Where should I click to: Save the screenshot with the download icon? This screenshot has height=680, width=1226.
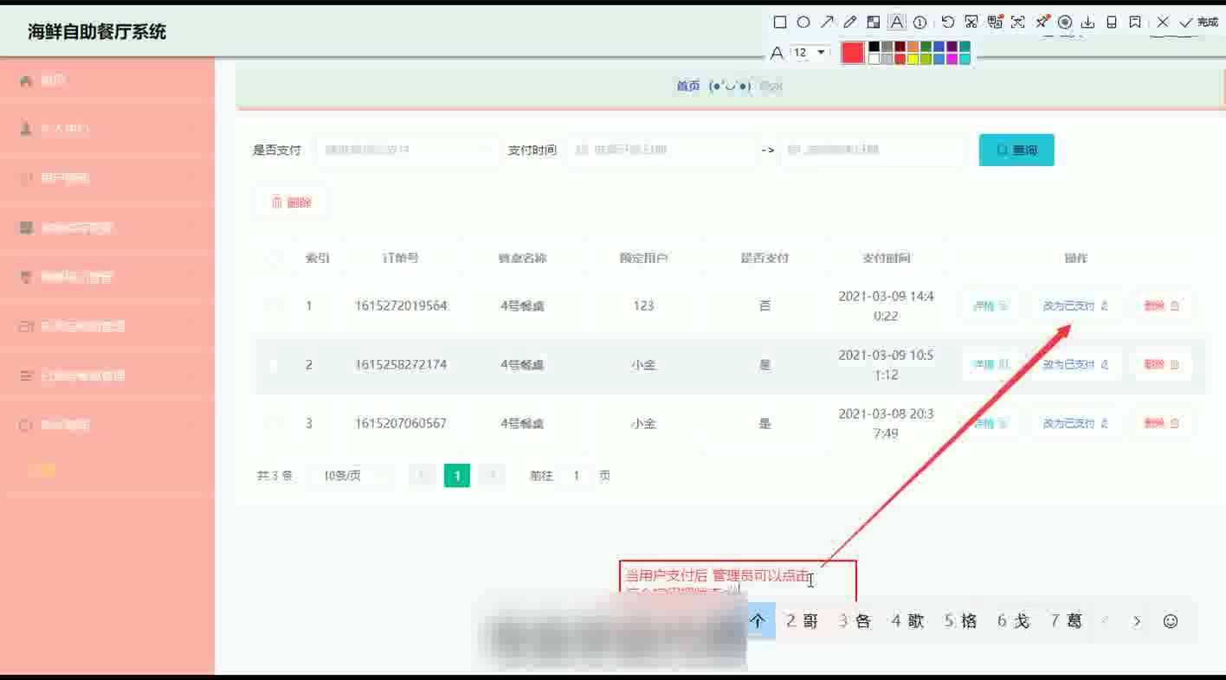1089,22
